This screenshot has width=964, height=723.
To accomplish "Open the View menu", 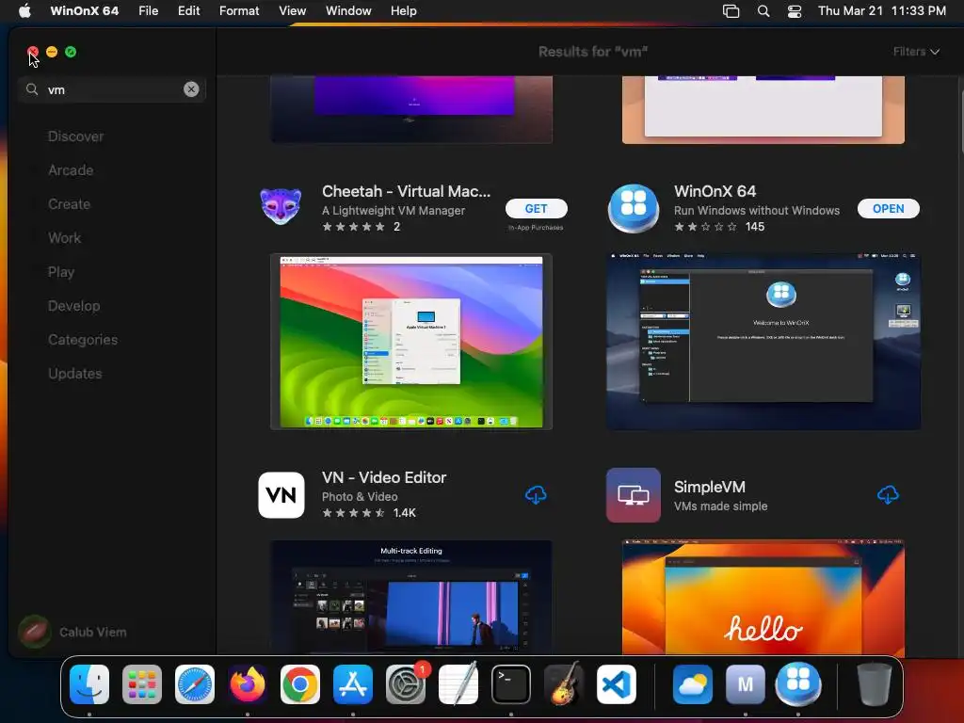I will (x=292, y=11).
